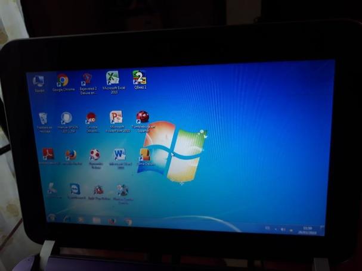The image size is (362, 271).
Task: Open the desktop icon left of TeamViewer
Action: point(54,191)
